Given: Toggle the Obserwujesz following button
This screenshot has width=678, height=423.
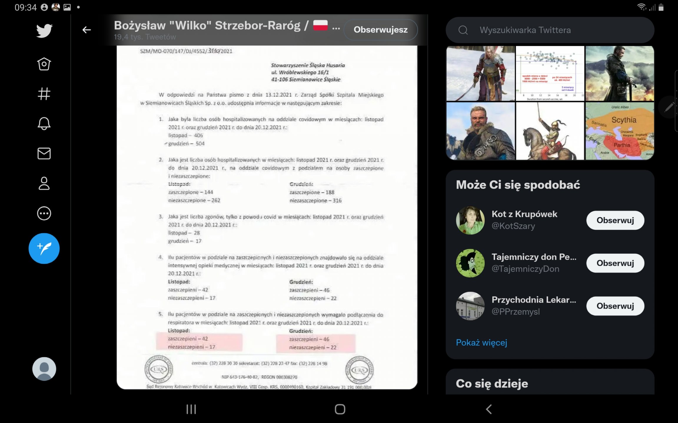Looking at the screenshot, I should point(380,30).
